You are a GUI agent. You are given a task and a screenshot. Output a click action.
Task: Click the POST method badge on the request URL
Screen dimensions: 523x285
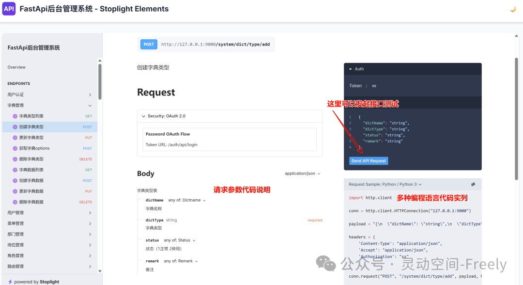[149, 44]
